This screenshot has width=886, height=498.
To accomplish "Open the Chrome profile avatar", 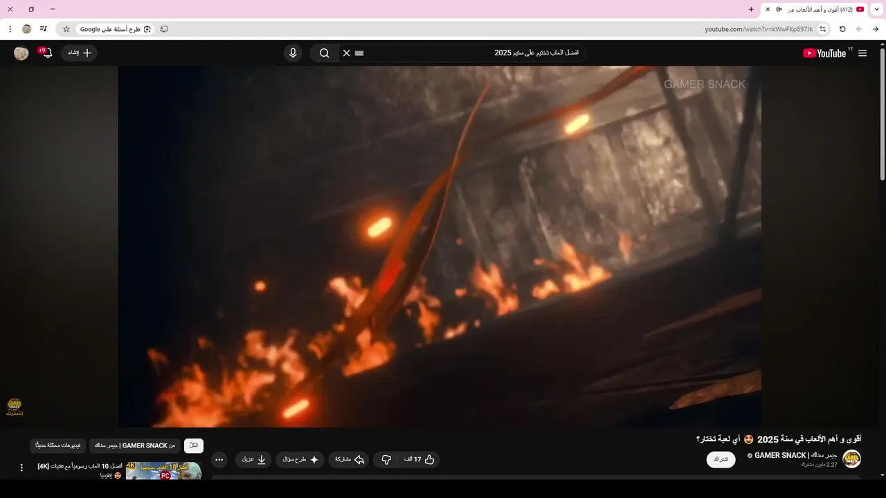I will point(27,29).
